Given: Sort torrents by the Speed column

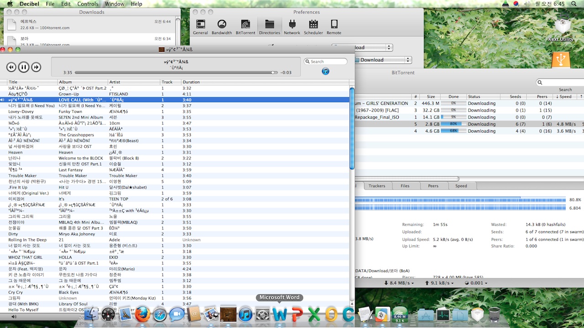Looking at the screenshot, I should [566, 97].
